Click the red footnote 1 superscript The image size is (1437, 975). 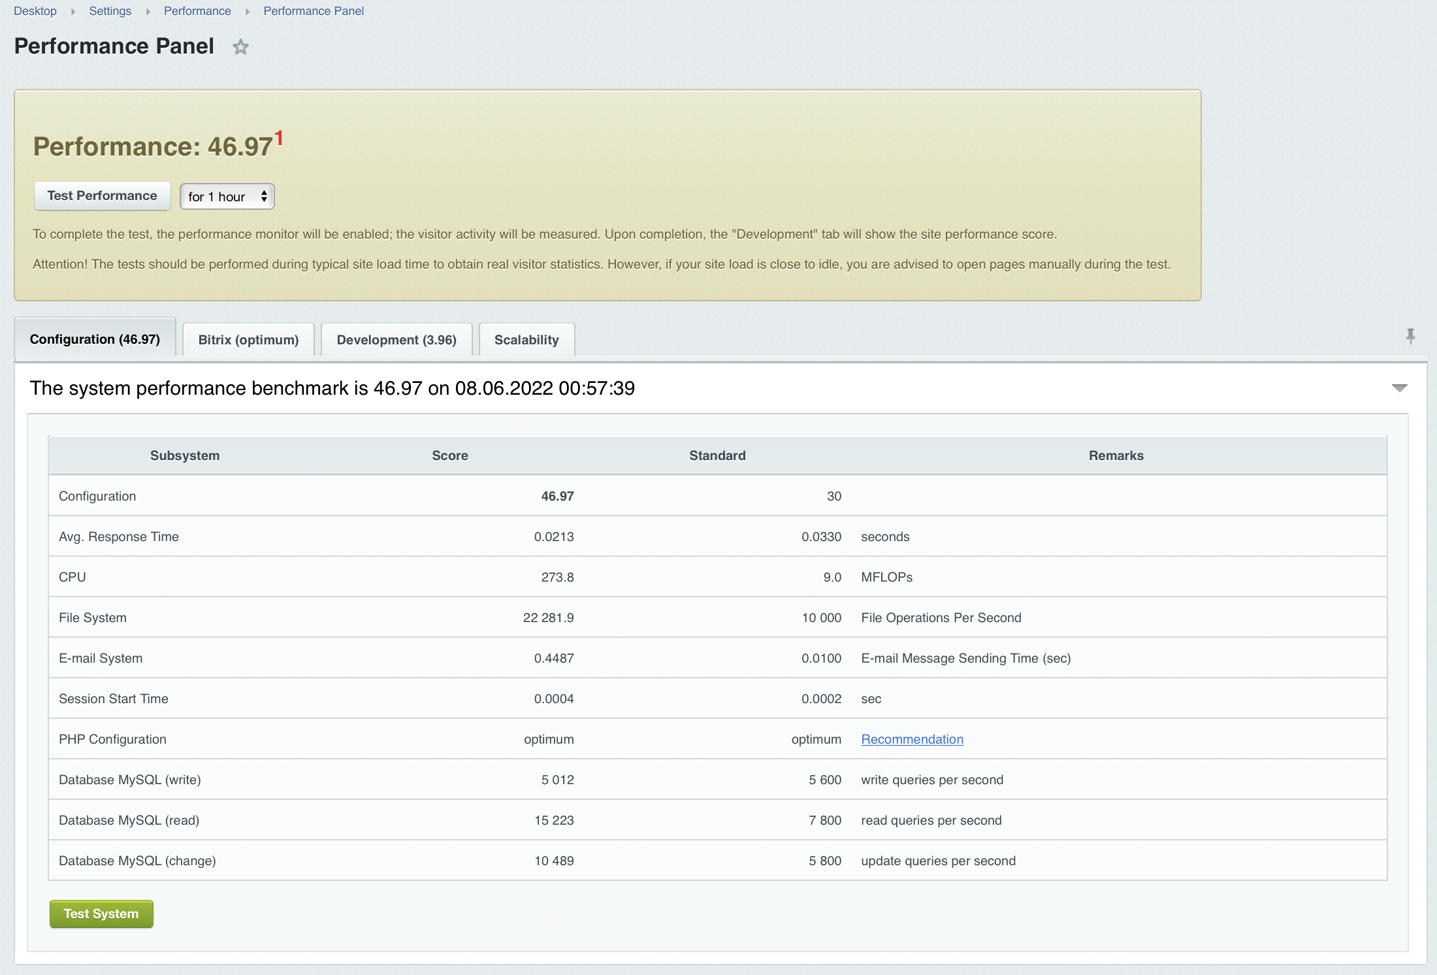click(x=279, y=138)
